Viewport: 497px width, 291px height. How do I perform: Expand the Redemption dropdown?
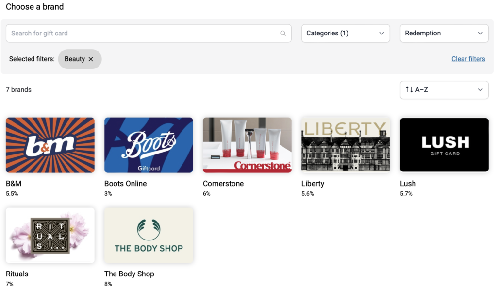point(444,34)
